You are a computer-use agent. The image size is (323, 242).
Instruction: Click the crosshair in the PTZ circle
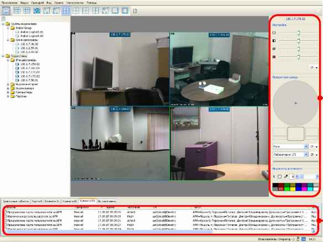pos(295,103)
